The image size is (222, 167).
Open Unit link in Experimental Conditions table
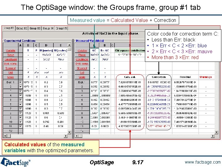[10, 73]
